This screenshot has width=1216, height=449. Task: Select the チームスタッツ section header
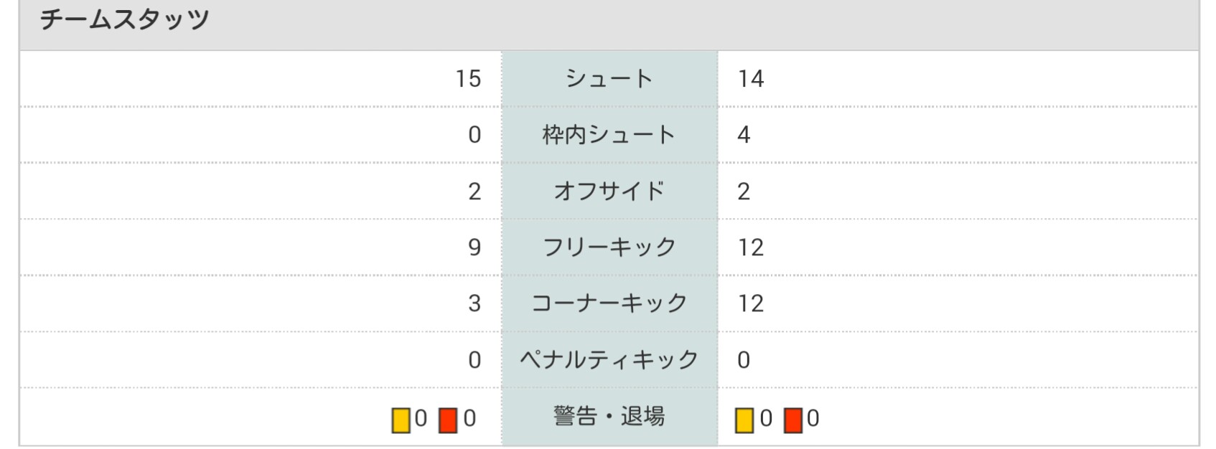124,19
